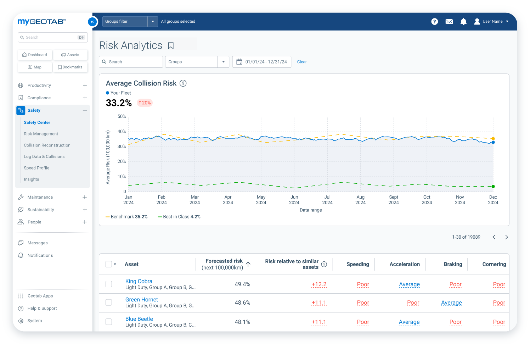
Task: Collapse the Safety section
Action: [x=85, y=110]
